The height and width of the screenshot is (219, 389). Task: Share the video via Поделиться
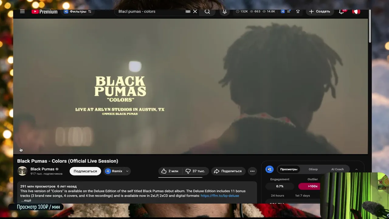coord(228,171)
